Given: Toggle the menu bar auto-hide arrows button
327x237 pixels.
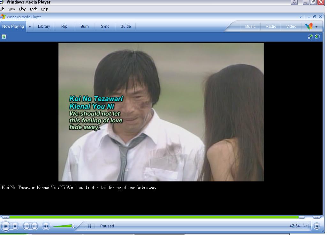Looking at the screenshot, I should click(294, 2).
